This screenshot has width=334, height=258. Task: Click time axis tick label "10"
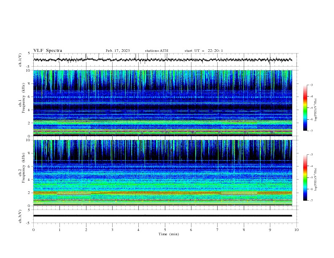296,230
